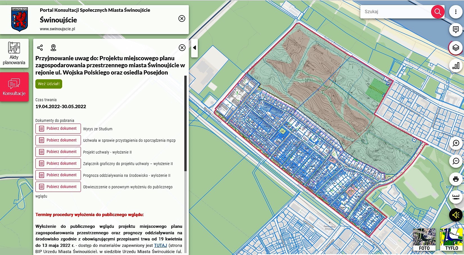Open the Akty planowania tab
464x255 pixels.
tap(14, 53)
